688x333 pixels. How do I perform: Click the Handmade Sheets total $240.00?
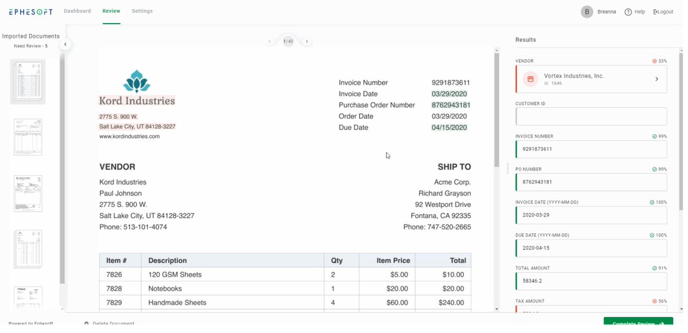(x=451, y=303)
